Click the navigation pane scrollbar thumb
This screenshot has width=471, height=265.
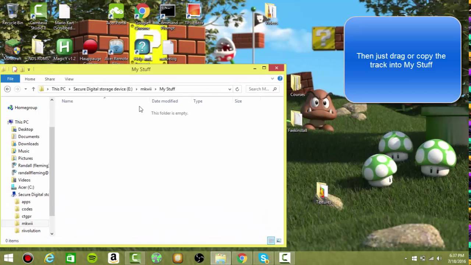tap(52, 171)
